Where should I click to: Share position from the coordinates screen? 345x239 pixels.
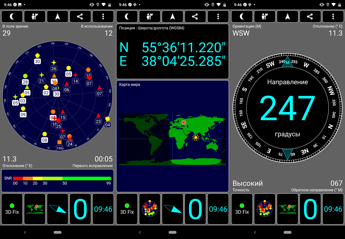tap(195, 16)
